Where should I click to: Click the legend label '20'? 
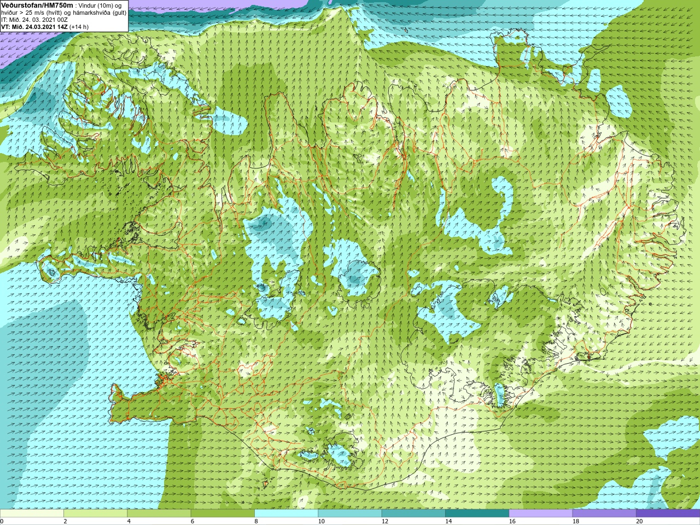pos(639,521)
